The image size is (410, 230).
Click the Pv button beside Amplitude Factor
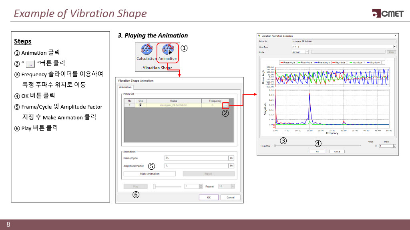(231, 166)
